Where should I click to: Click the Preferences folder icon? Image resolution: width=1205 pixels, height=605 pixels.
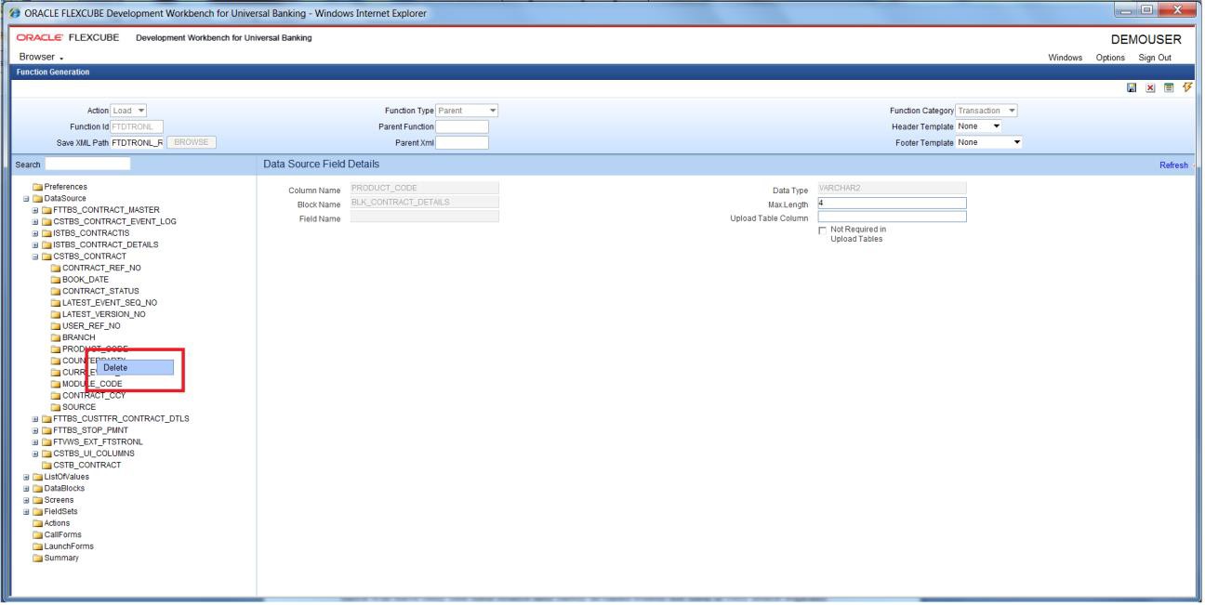[x=35, y=187]
